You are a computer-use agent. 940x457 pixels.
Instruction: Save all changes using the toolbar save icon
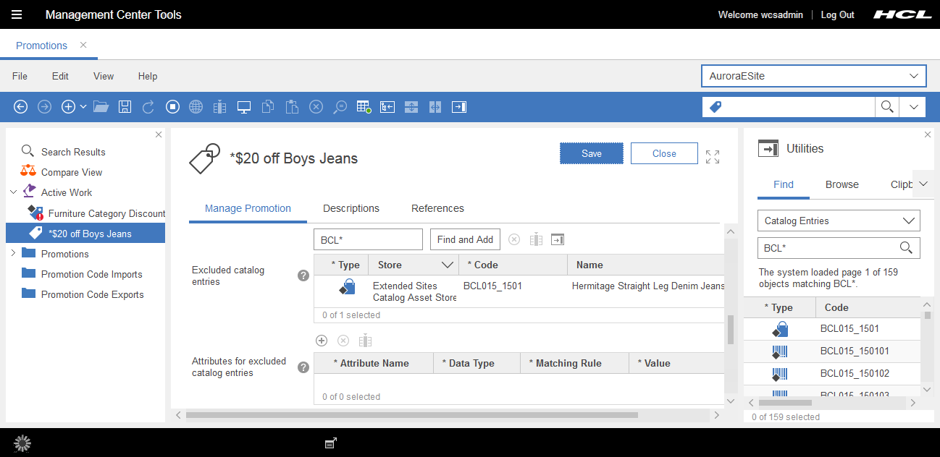click(125, 106)
